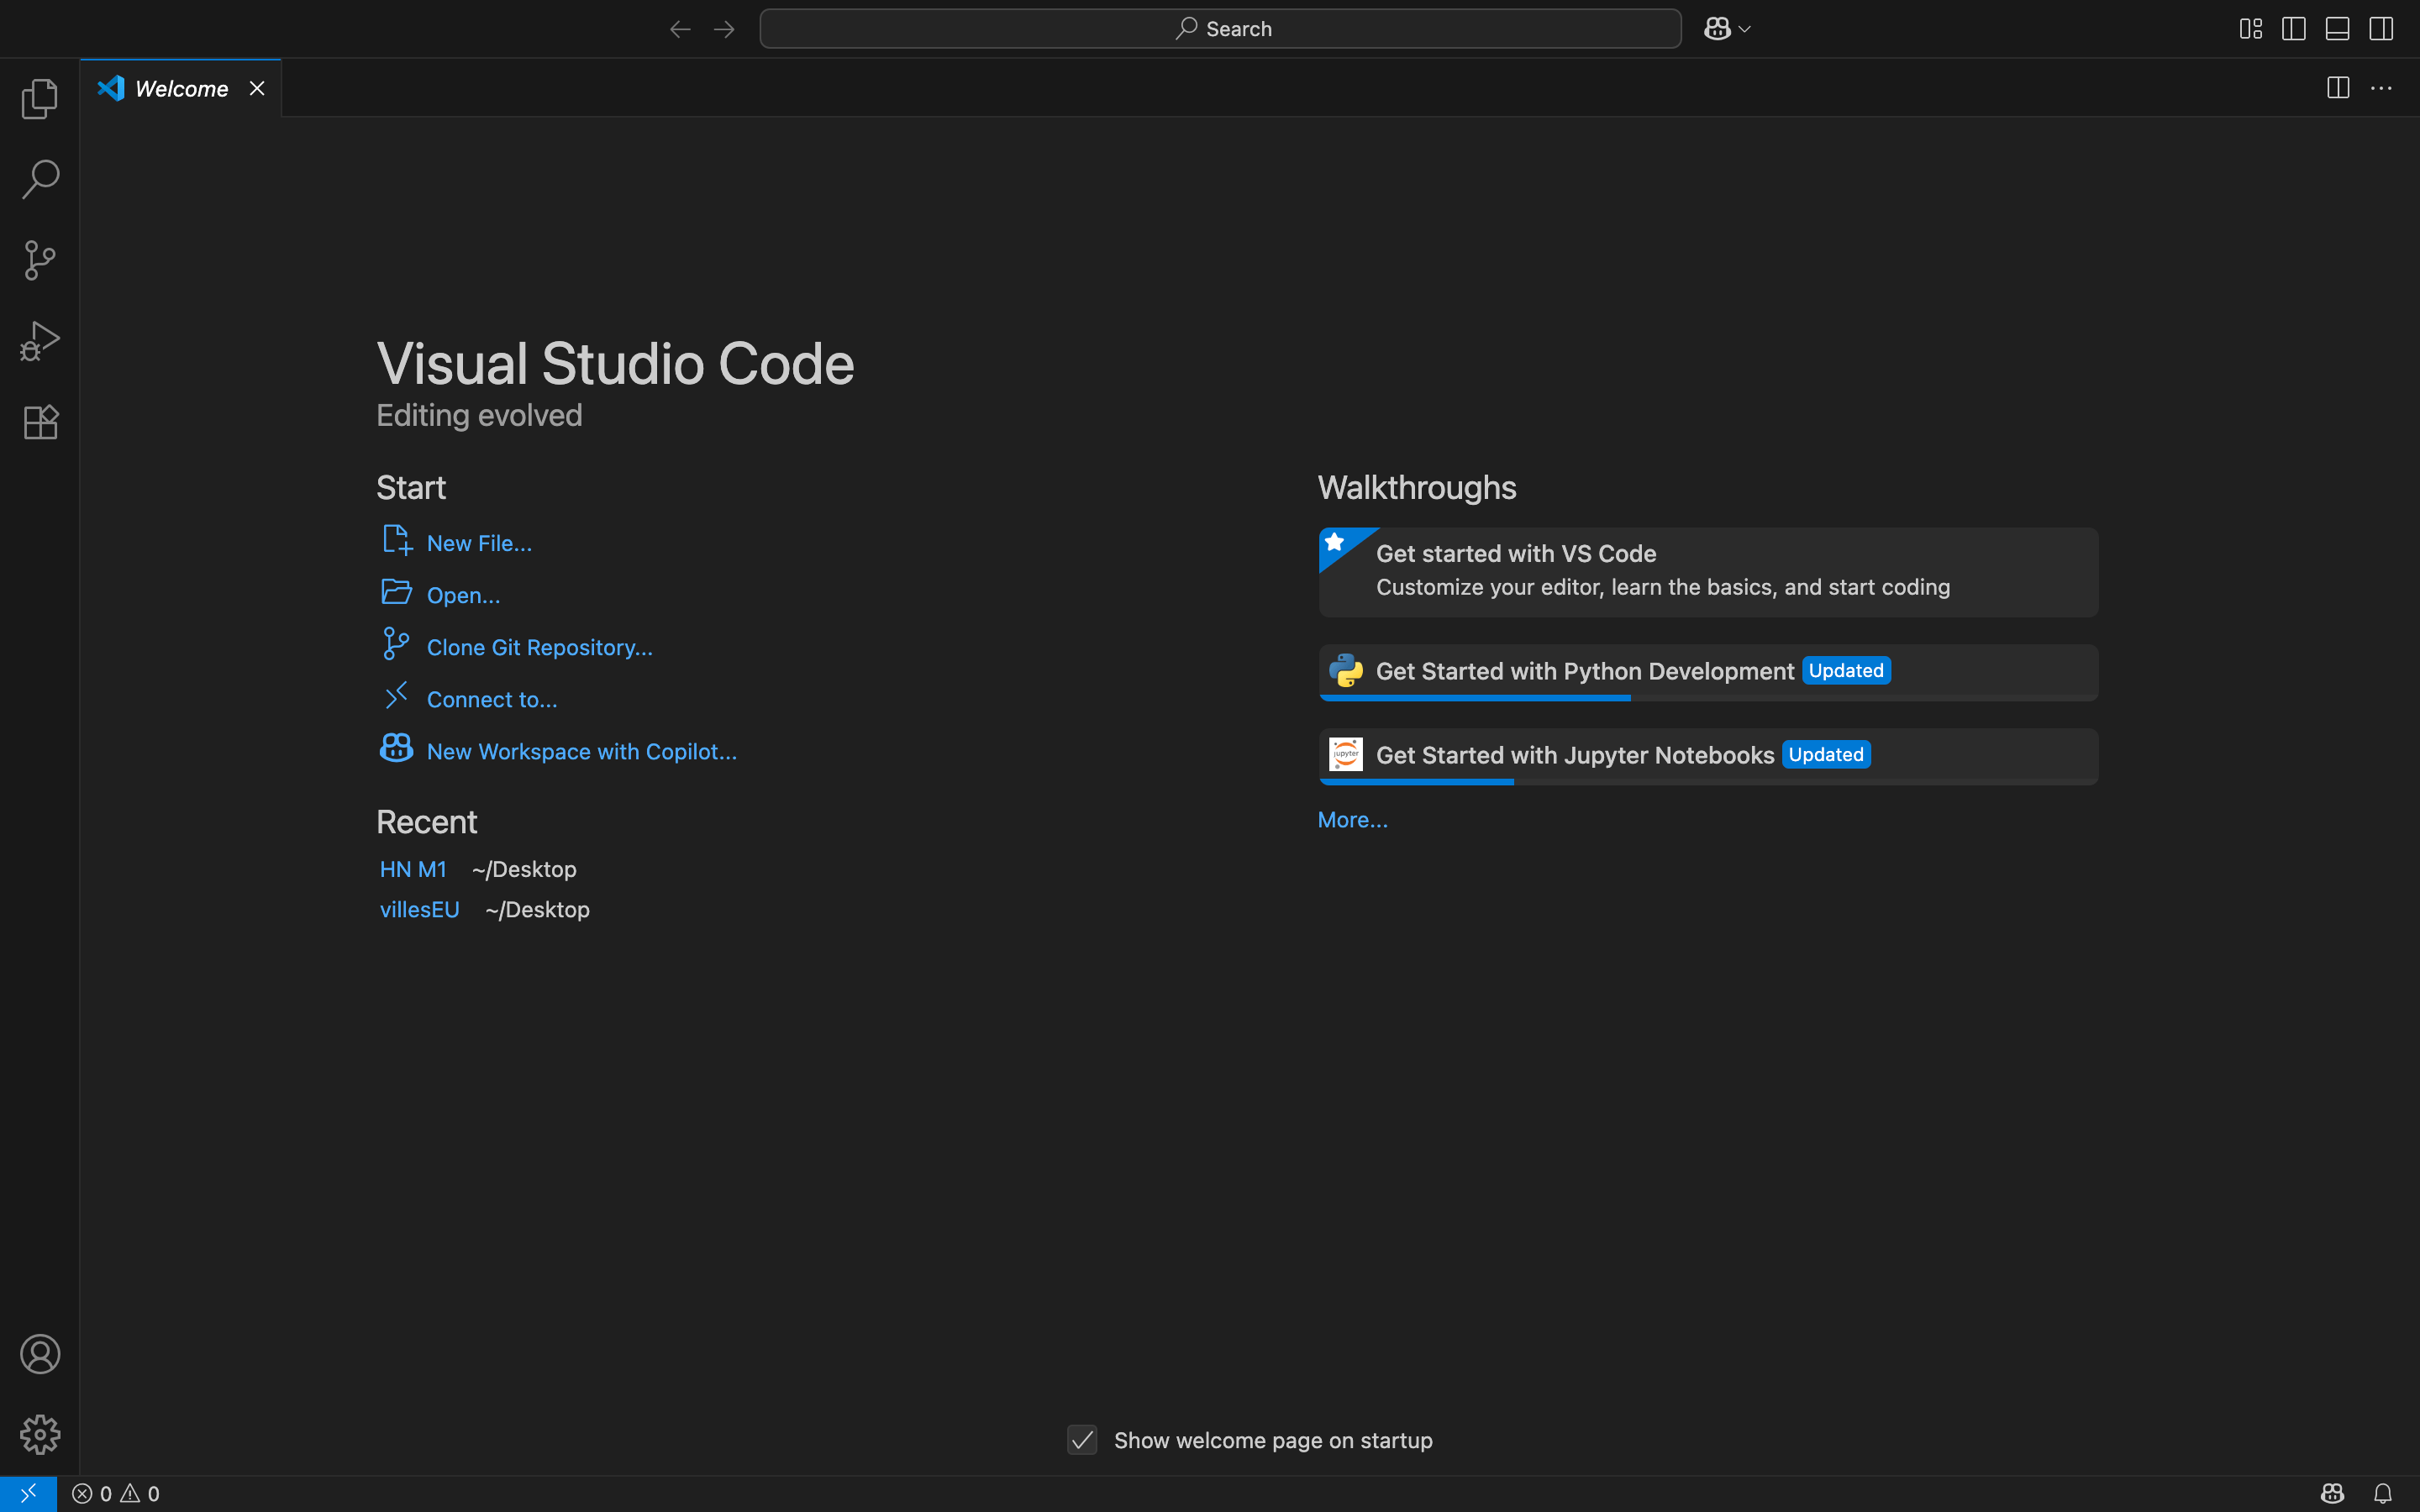2420x1512 pixels.
Task: Open the Explorer sidebar icon
Action: (x=40, y=98)
